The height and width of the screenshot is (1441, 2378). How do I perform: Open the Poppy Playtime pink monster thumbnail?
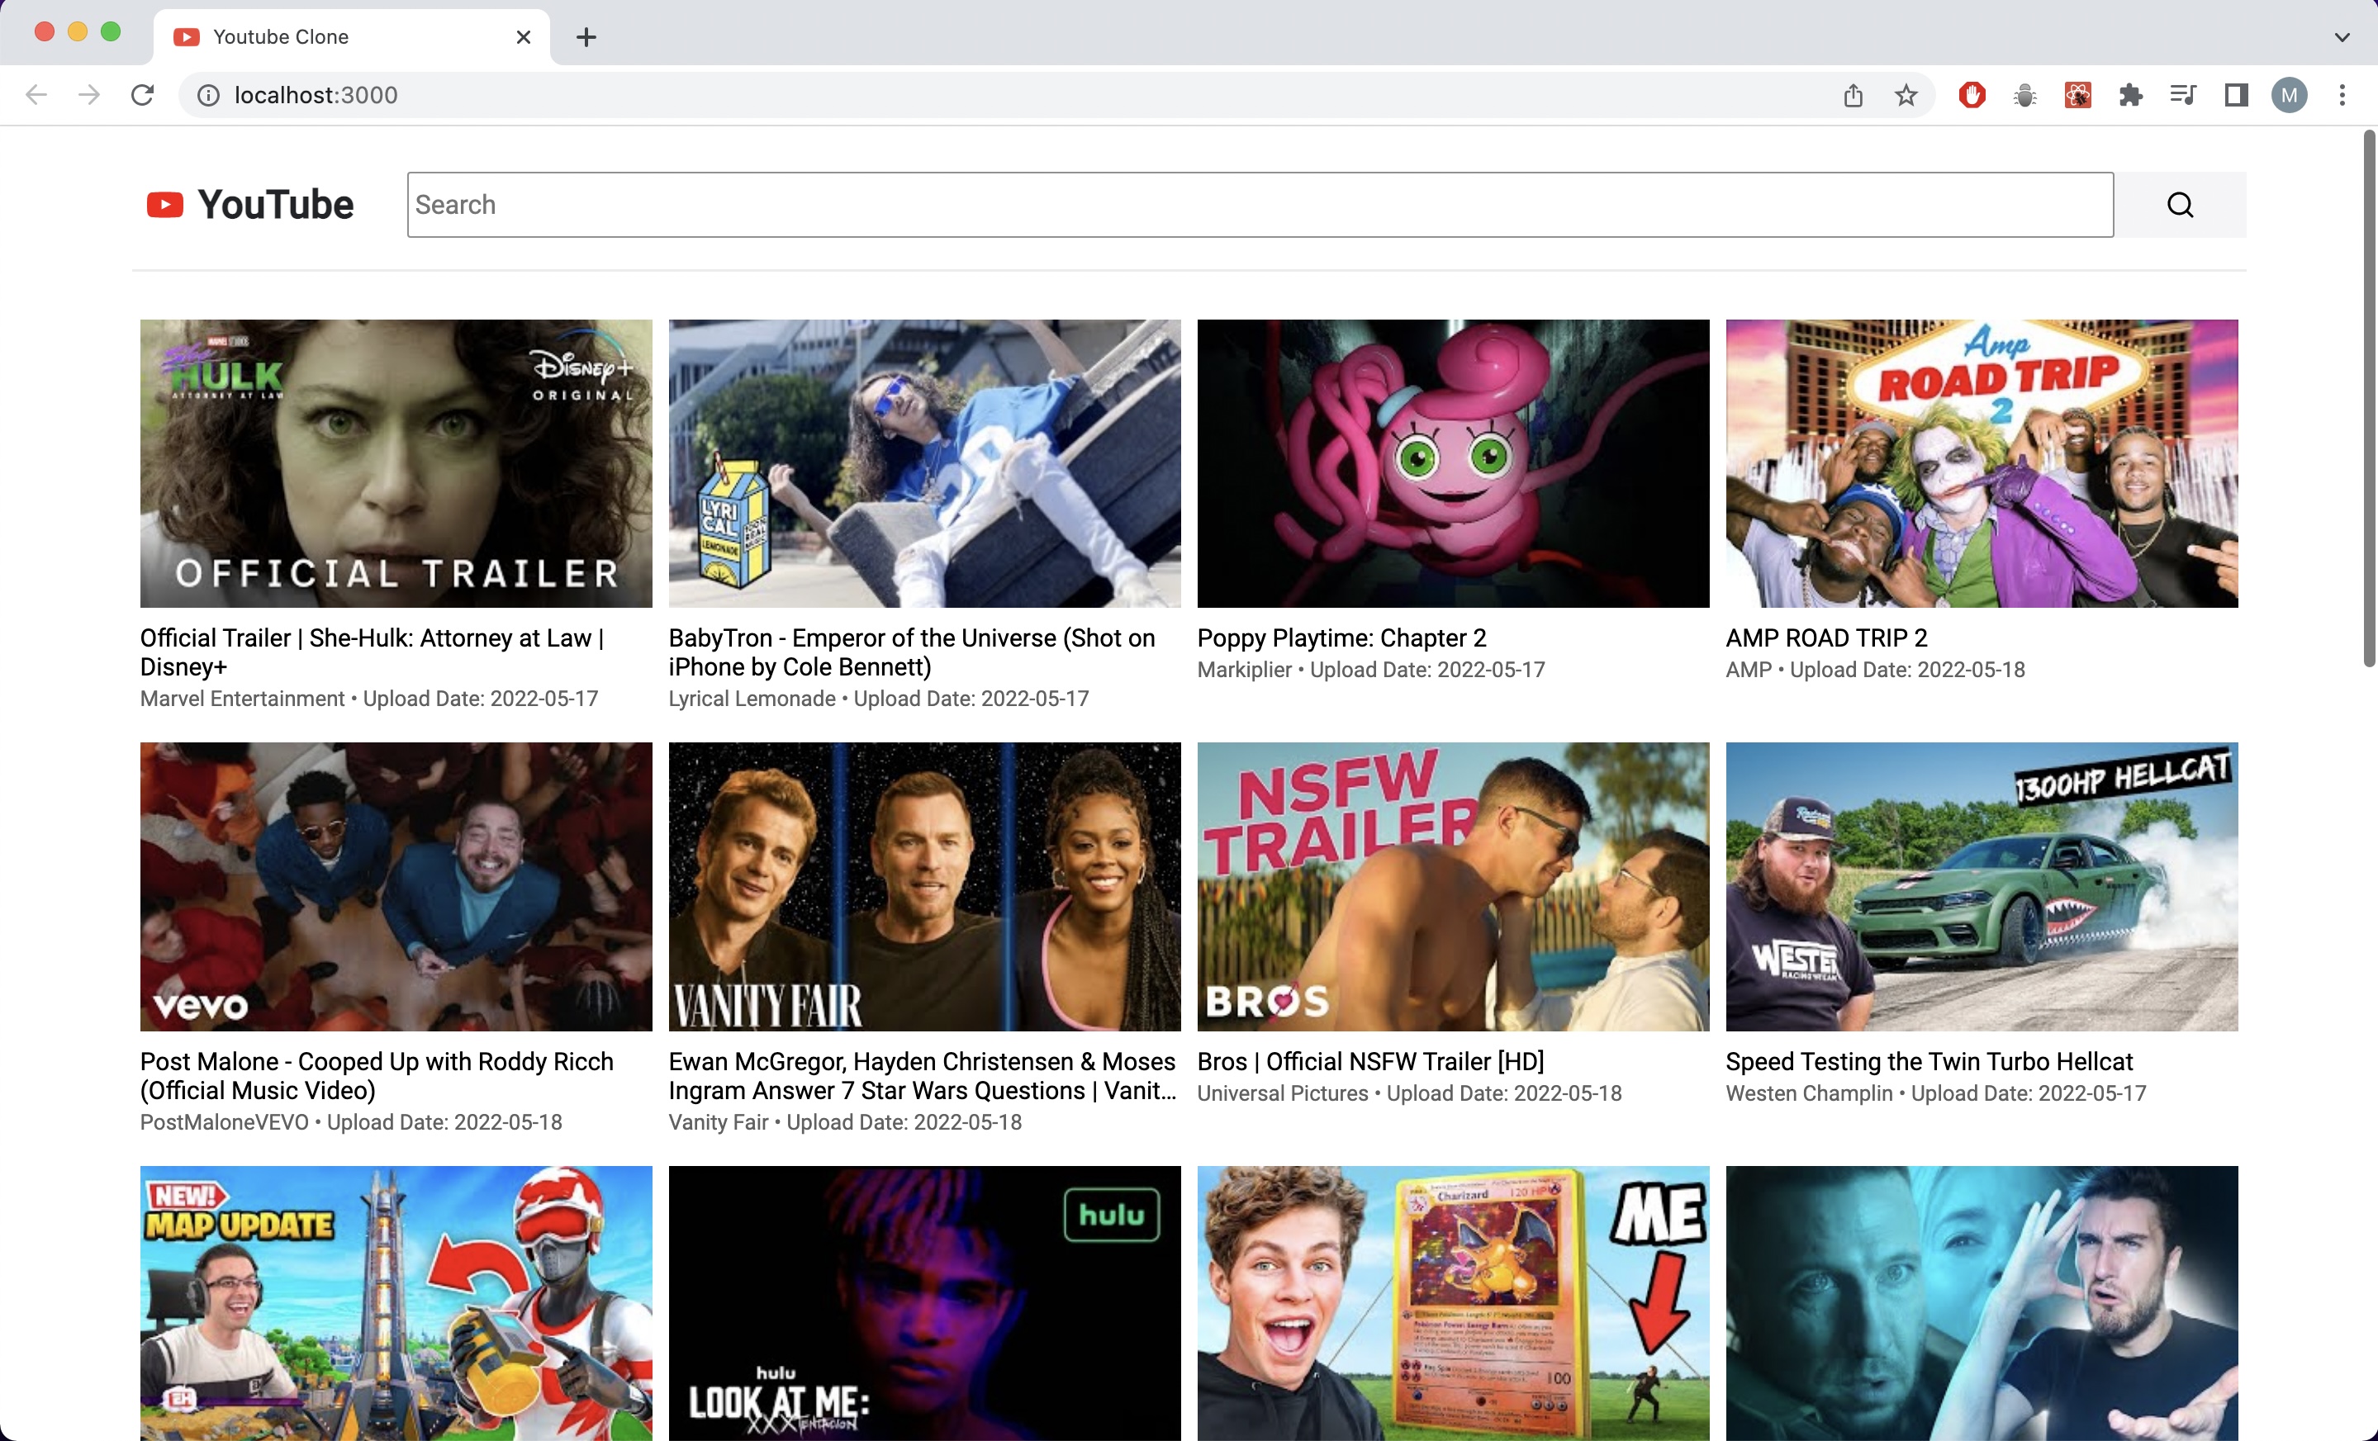point(1454,463)
